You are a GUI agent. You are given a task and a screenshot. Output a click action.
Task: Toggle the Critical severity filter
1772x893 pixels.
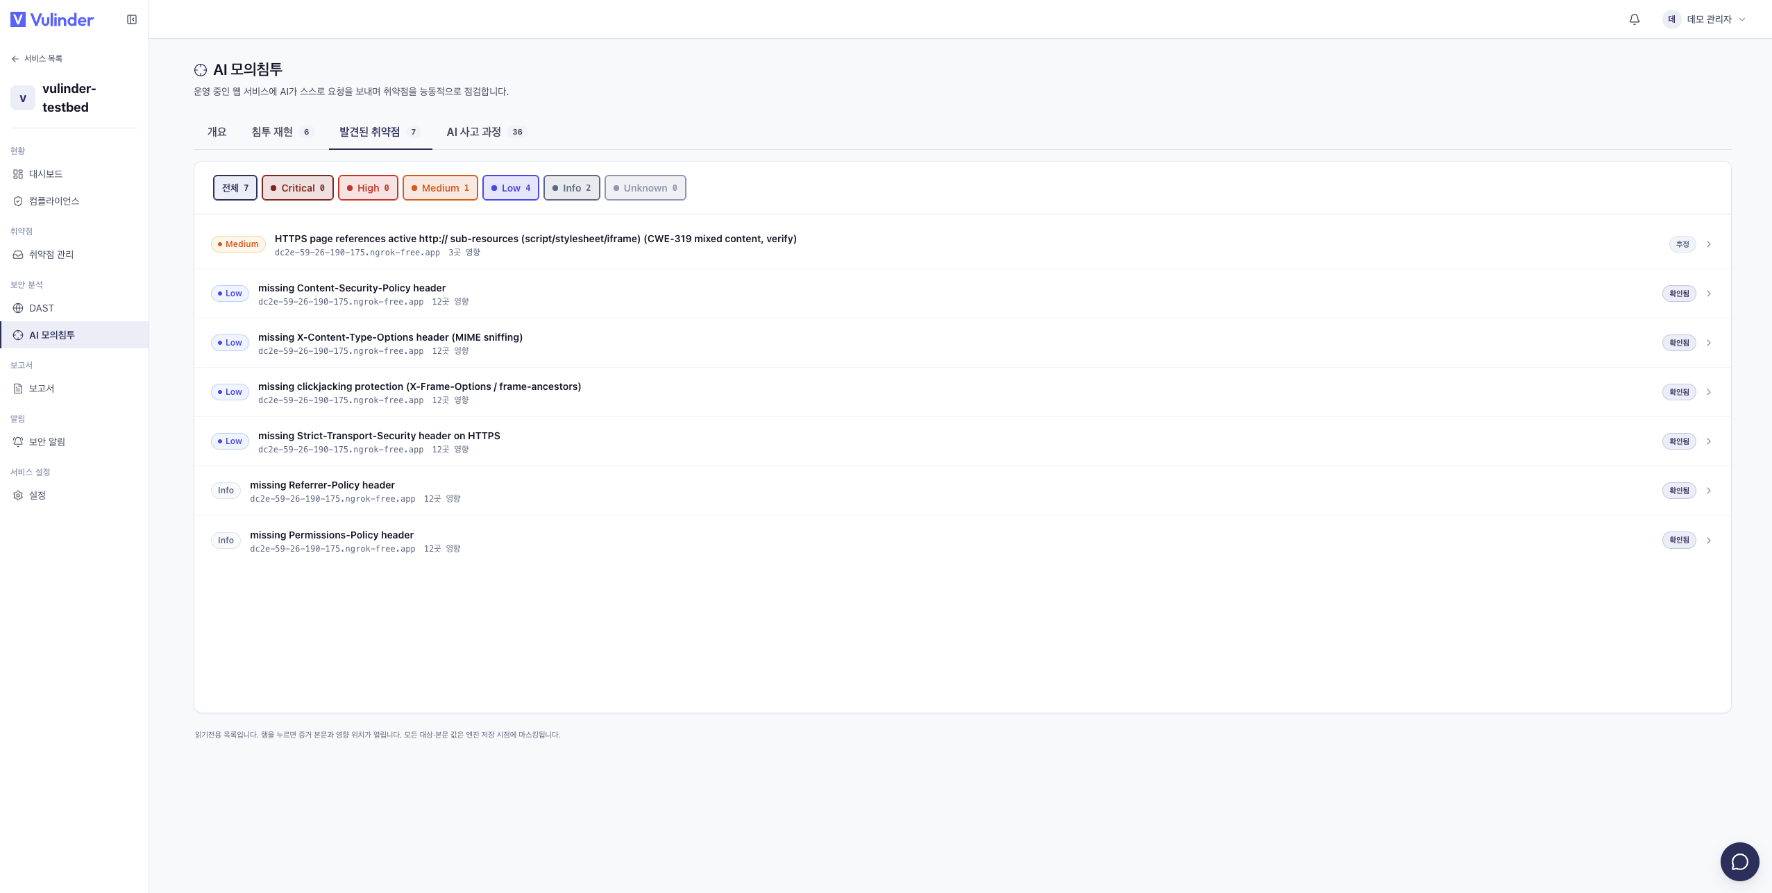click(298, 188)
